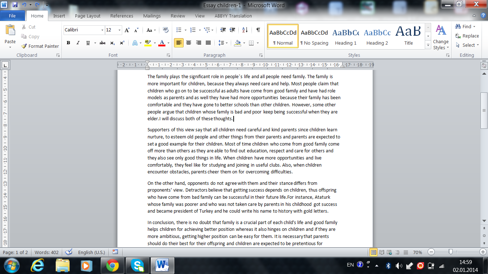Toggle Superscript formatting
488x274 pixels.
click(122, 43)
